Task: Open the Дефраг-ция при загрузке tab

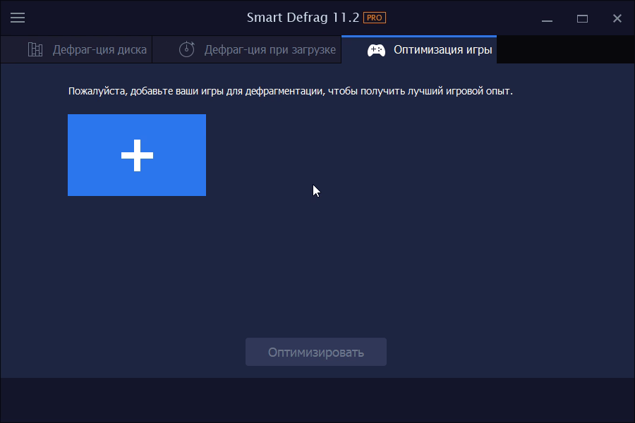Action: (x=270, y=50)
